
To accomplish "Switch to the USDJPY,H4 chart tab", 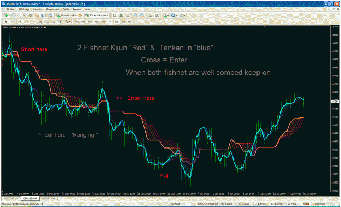I will click(49, 198).
